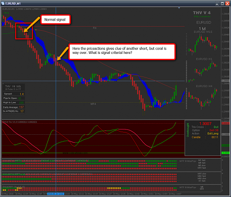Click the 1.29985 price axis value
Viewport: 231px width, 197px height.
(226, 90)
